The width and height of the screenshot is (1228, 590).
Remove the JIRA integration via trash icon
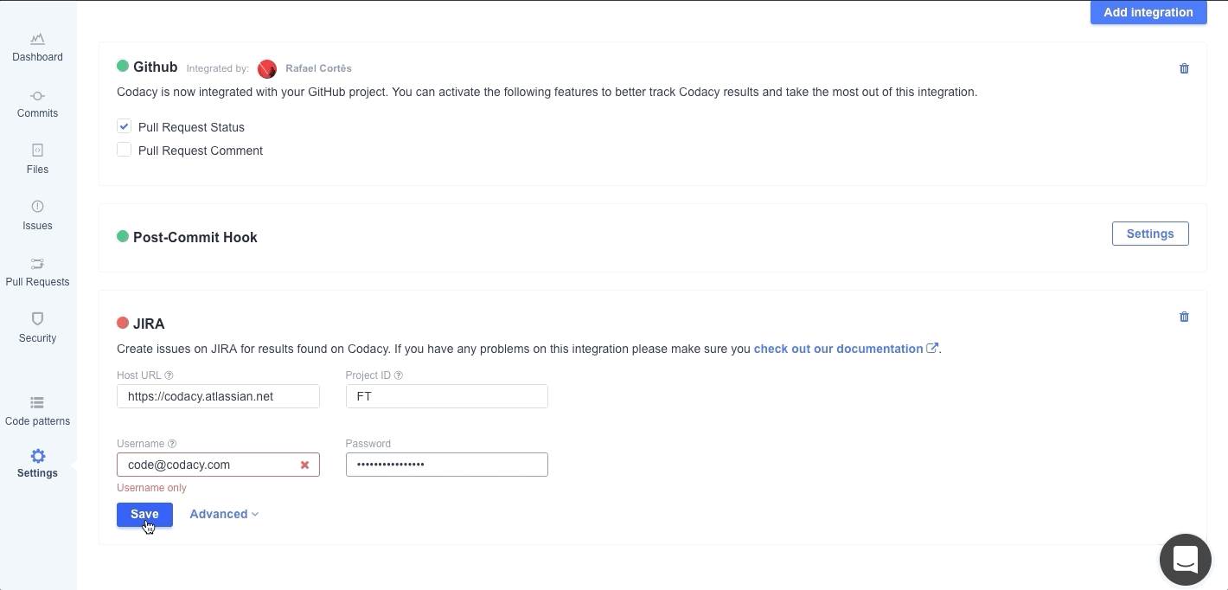click(x=1184, y=317)
